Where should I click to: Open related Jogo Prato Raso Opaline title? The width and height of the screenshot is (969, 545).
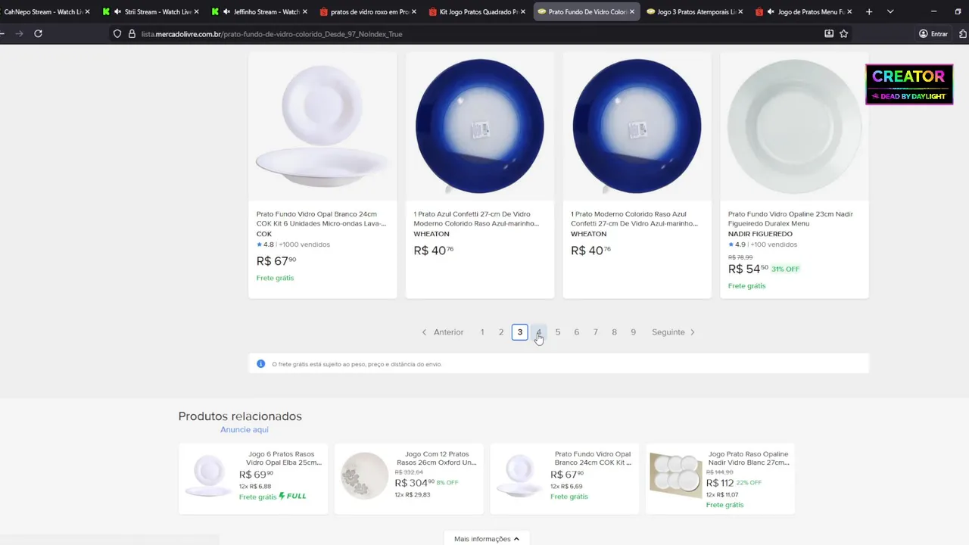click(x=749, y=458)
